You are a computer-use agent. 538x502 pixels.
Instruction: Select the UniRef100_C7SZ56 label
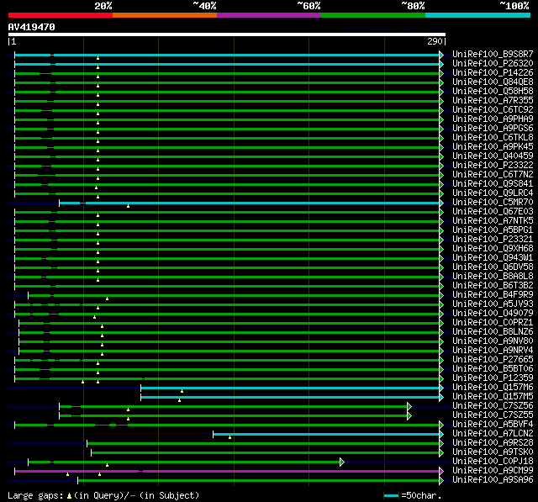pyautogui.click(x=493, y=406)
